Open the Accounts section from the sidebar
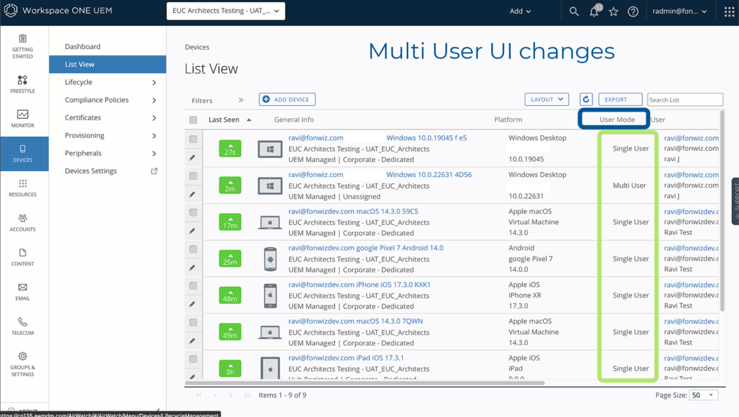 22,223
